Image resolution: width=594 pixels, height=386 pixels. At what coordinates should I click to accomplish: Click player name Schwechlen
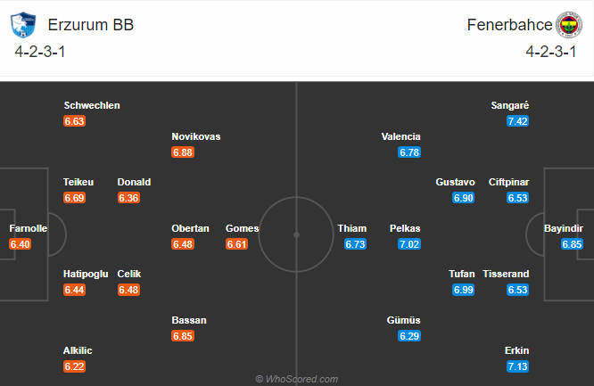(x=91, y=105)
